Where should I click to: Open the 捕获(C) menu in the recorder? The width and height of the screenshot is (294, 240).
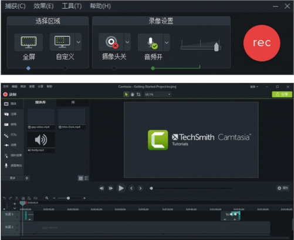coord(15,6)
